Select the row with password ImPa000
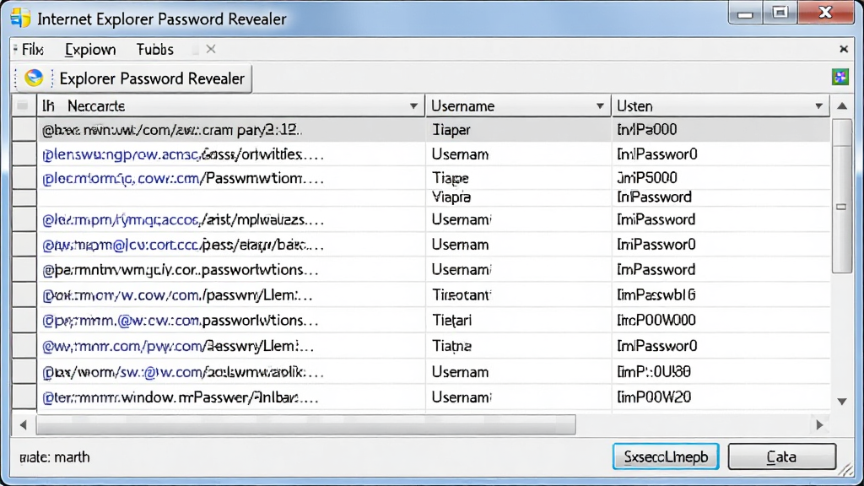 (433, 130)
